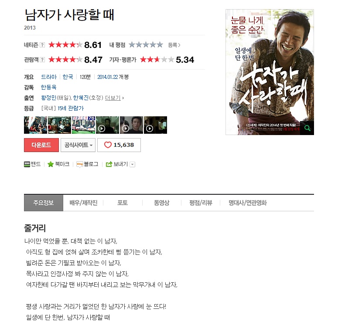Click the 등록 rating submit link
Screen dimensions: 338x325
tap(174, 45)
